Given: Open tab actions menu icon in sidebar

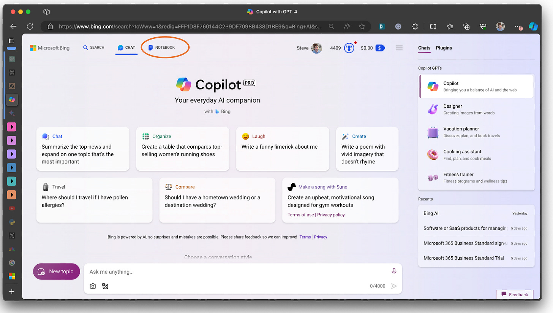Looking at the screenshot, I should pos(12,40).
